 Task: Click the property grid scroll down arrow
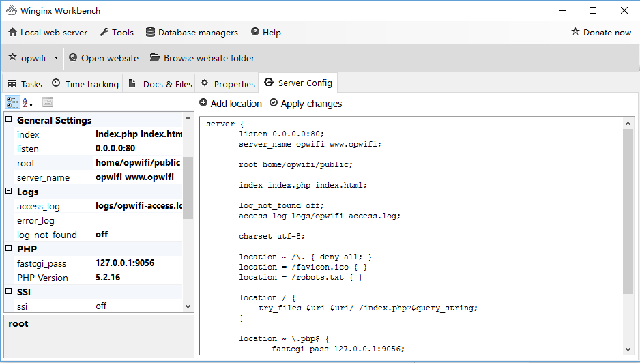[x=188, y=306]
